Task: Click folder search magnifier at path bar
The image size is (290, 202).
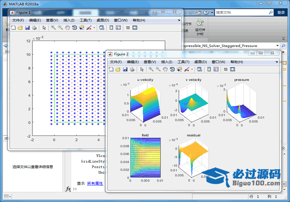Action: click(x=283, y=46)
